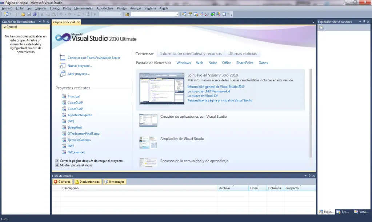
Task: Click the Navigate Backward toolbar icon
Action: point(79,14)
